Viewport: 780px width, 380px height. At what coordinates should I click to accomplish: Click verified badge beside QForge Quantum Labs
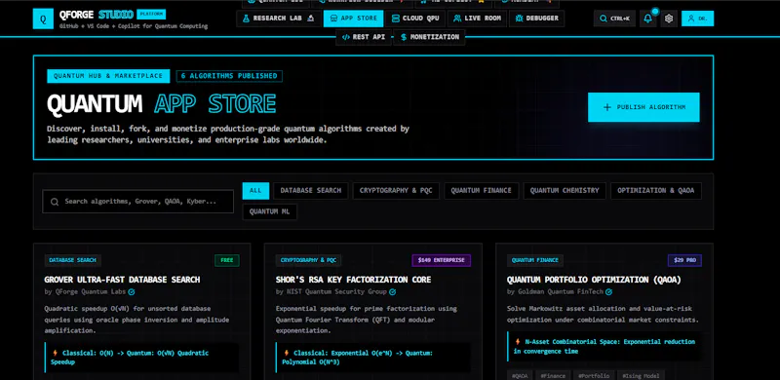point(132,292)
